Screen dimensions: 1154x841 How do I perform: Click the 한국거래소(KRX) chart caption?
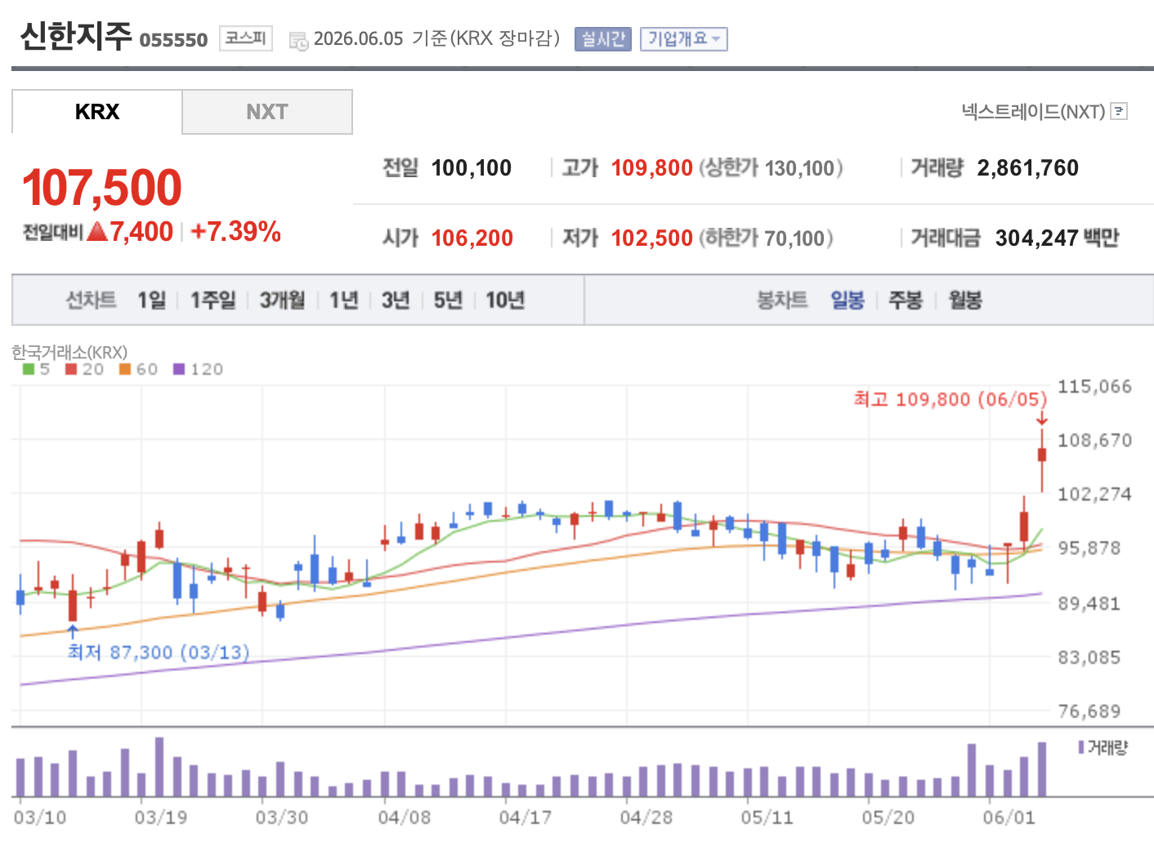(x=69, y=352)
